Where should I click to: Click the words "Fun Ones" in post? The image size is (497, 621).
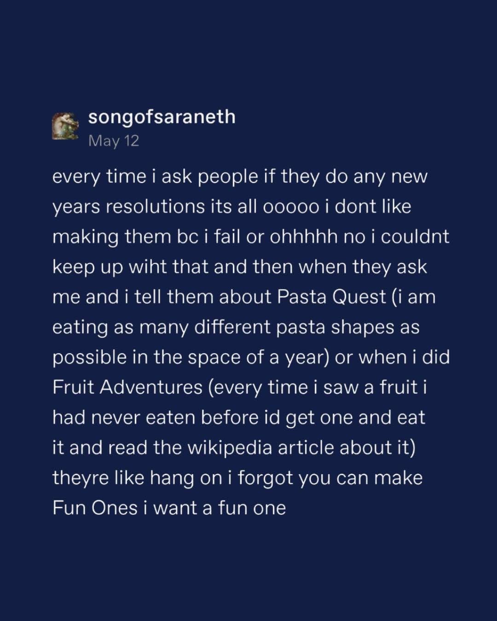click(95, 508)
